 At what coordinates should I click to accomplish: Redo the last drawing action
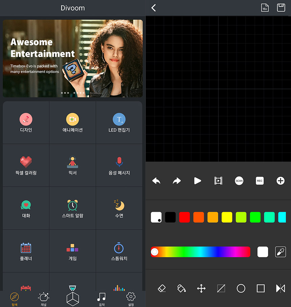177,181
